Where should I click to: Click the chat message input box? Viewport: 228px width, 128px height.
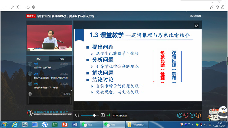click(49, 100)
